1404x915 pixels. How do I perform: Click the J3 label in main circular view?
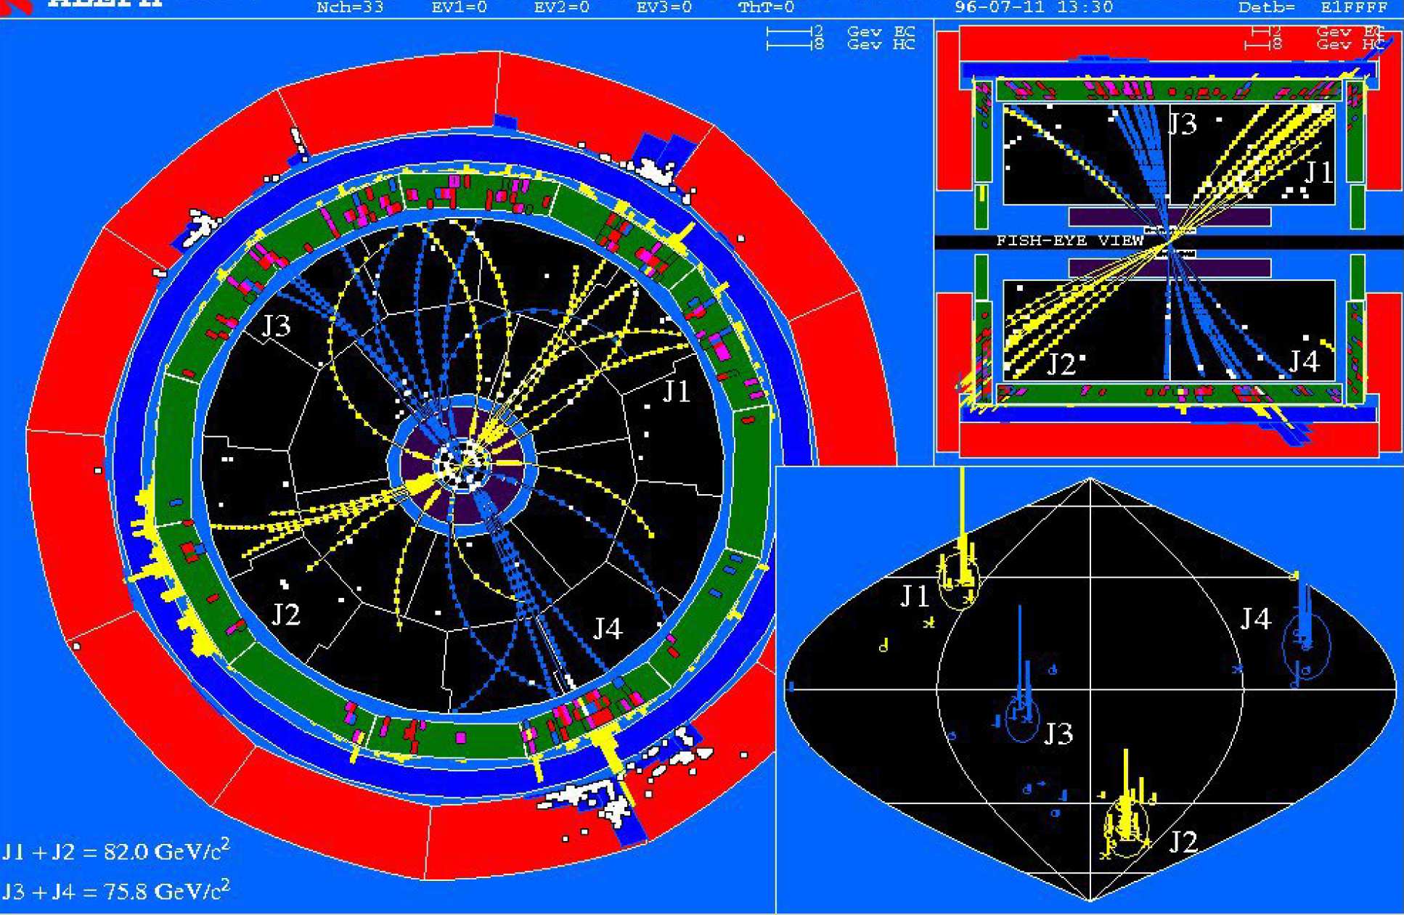click(276, 326)
